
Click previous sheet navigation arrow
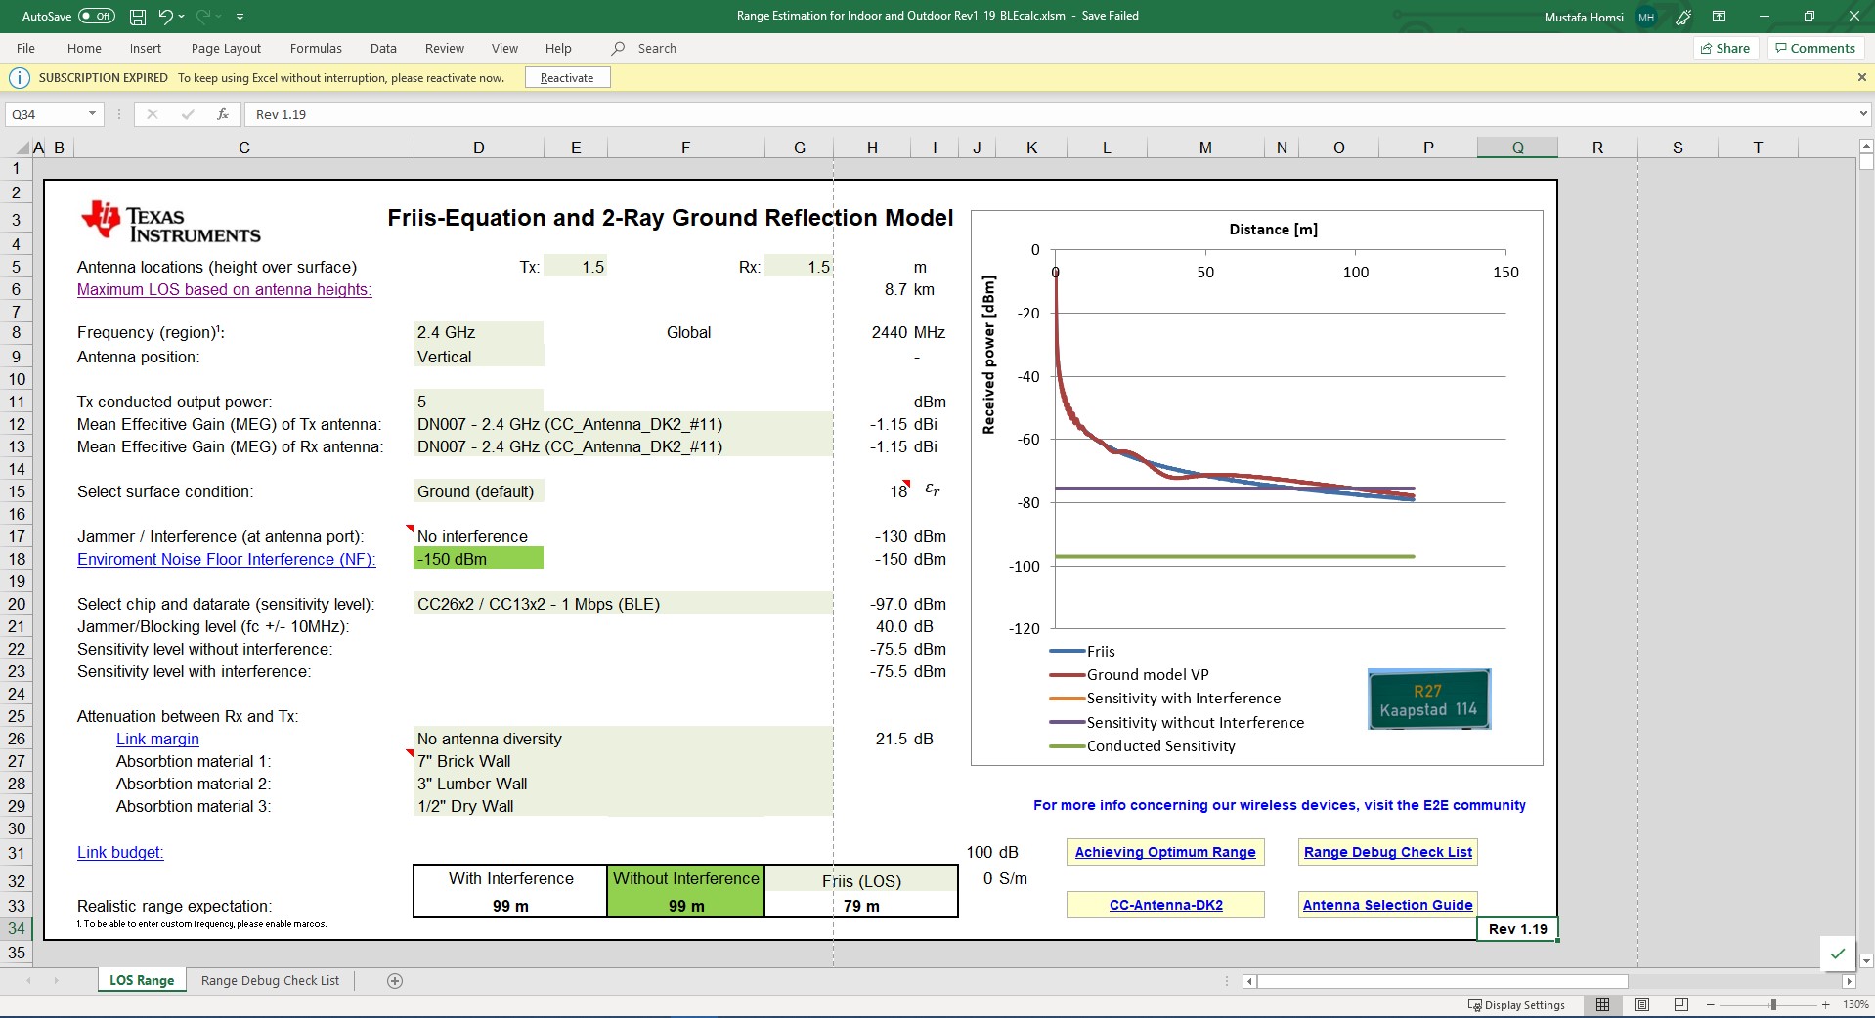(x=28, y=980)
